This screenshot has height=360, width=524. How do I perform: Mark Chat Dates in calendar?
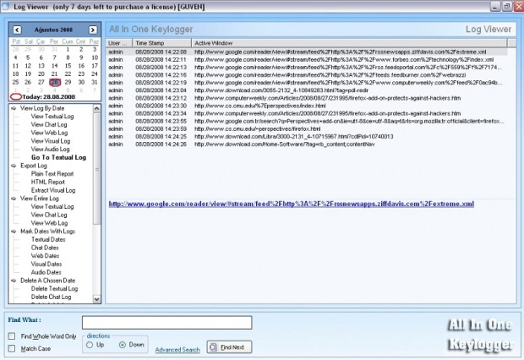coord(45,248)
